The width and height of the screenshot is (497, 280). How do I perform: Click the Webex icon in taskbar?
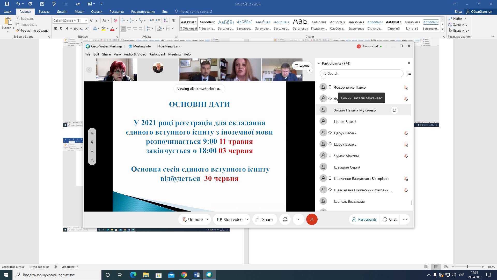coord(209,275)
